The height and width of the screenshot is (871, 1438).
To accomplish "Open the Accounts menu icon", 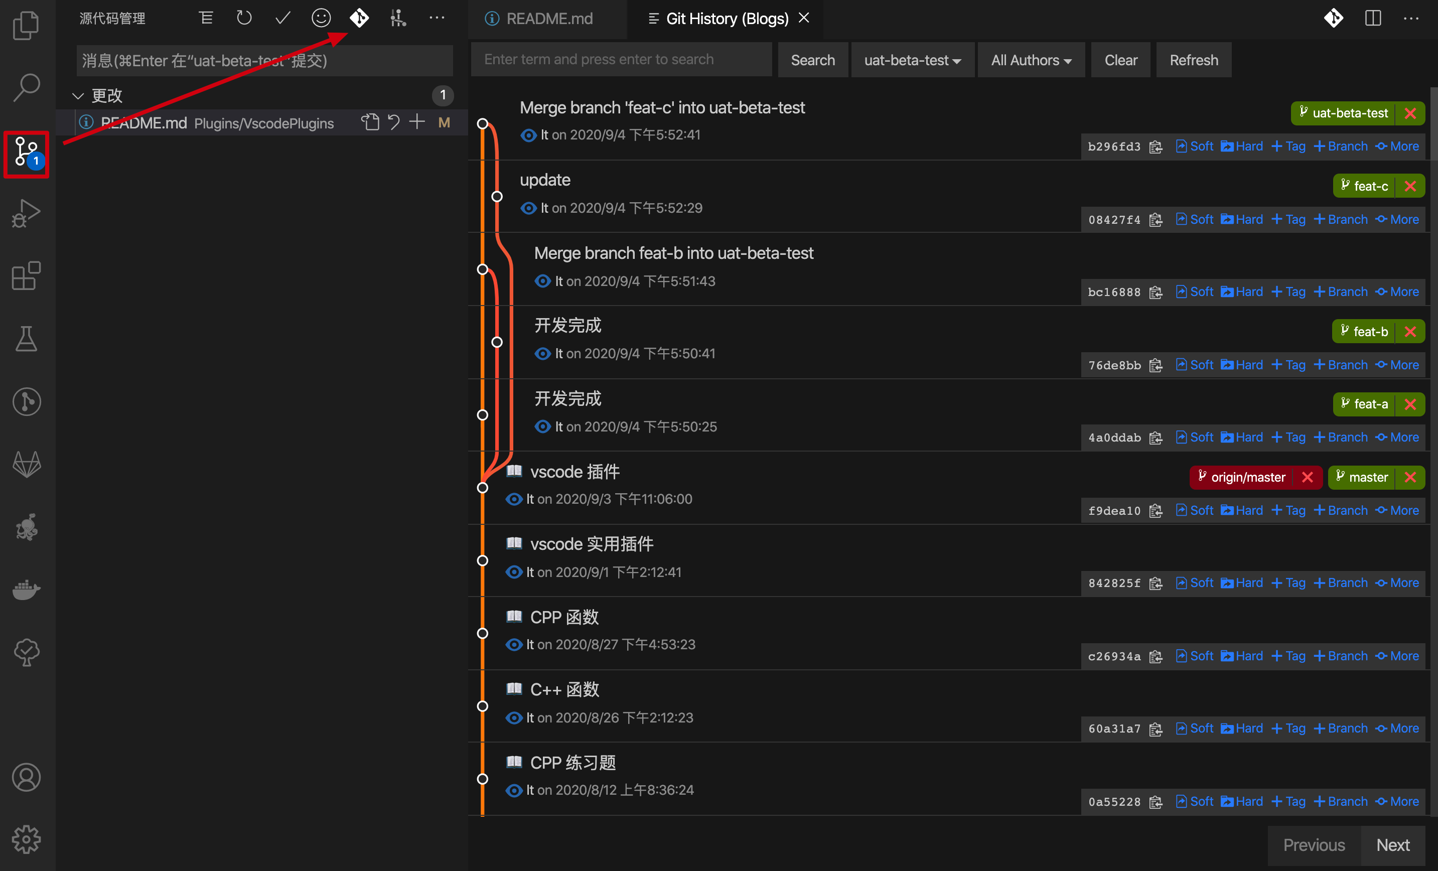I will tap(26, 777).
